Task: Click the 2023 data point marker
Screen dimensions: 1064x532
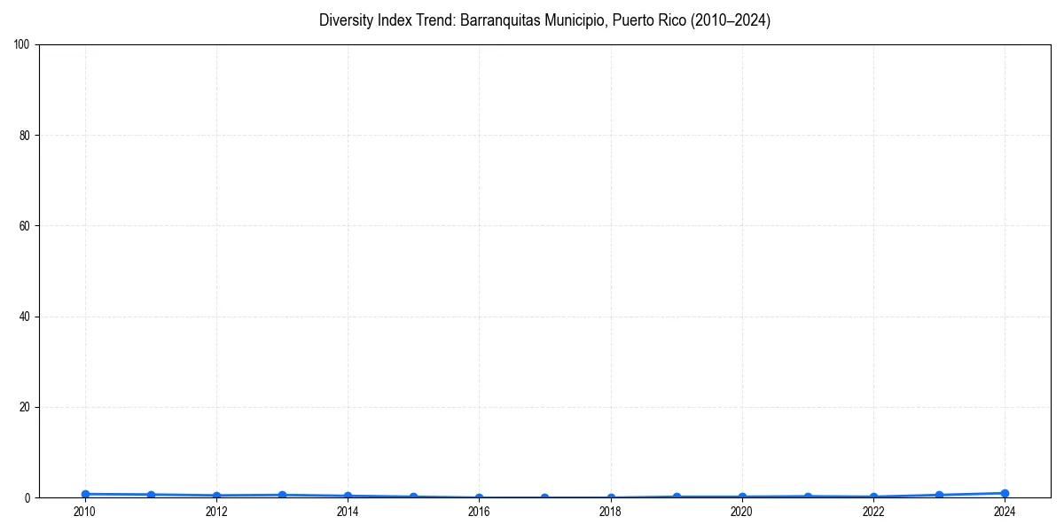Action: (x=938, y=494)
